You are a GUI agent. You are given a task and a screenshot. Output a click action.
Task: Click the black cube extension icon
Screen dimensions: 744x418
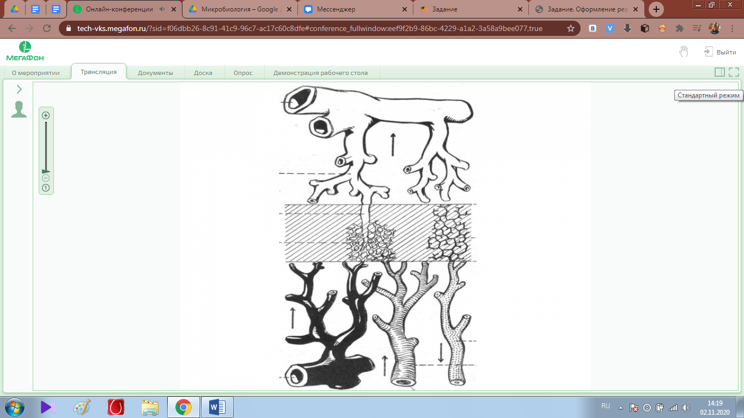coord(645,28)
